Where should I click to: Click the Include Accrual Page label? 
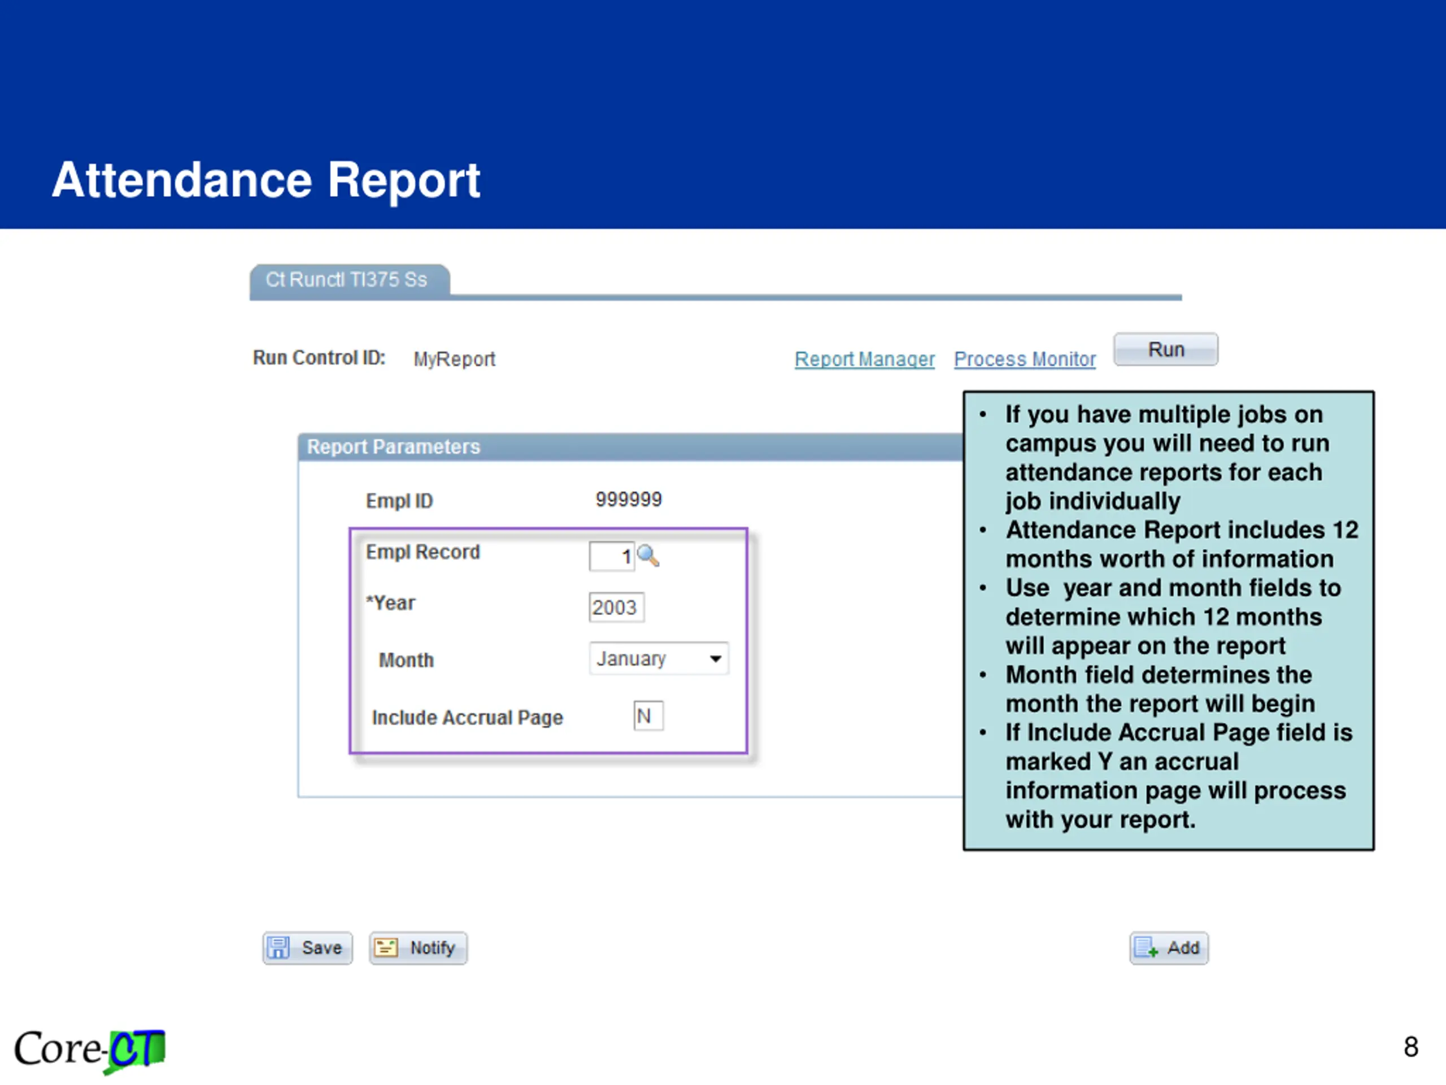tap(467, 718)
